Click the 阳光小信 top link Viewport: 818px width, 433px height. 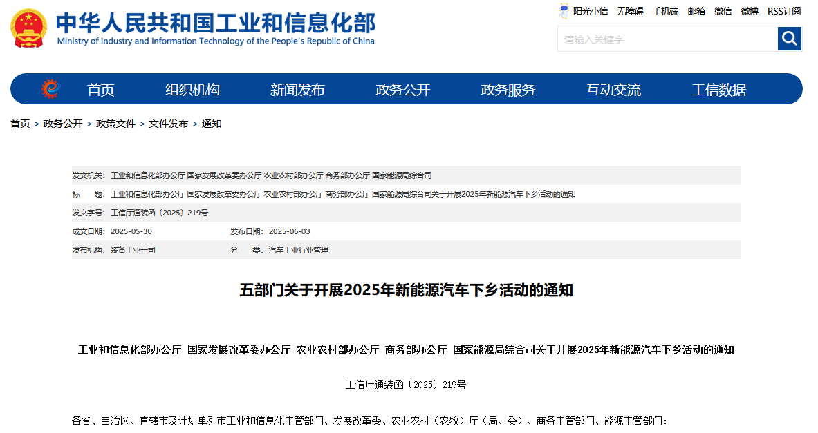pos(591,11)
